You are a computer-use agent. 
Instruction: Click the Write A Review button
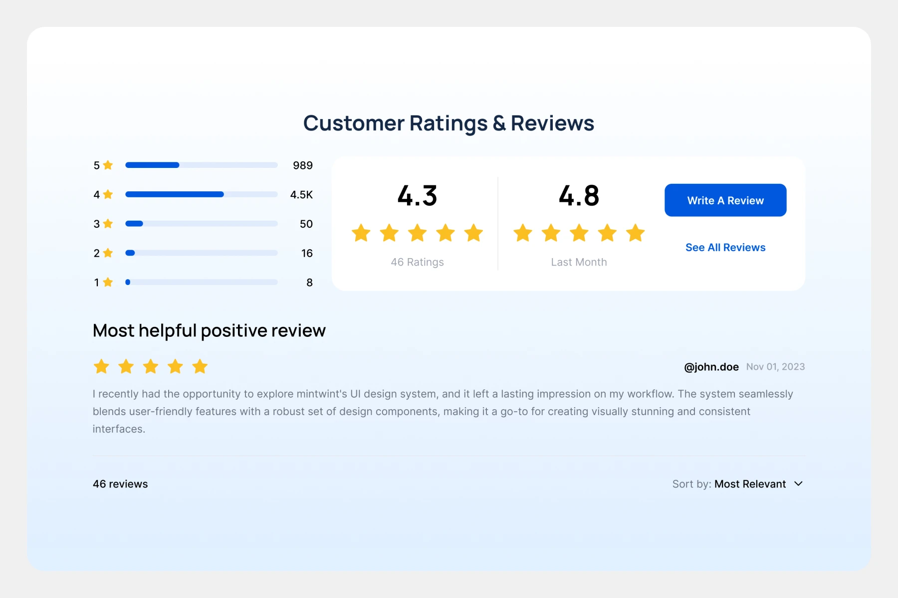725,200
